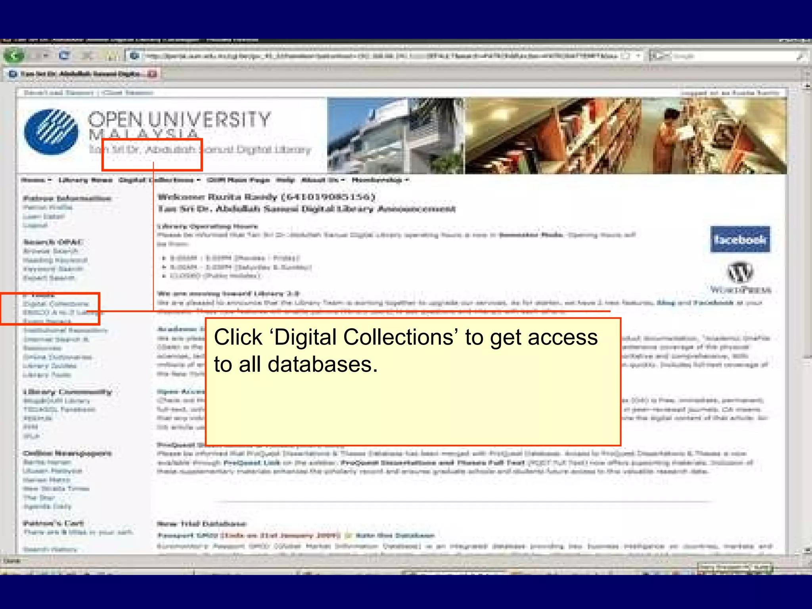Open Browse Search under Search OPAC
The width and height of the screenshot is (812, 609).
[50, 251]
